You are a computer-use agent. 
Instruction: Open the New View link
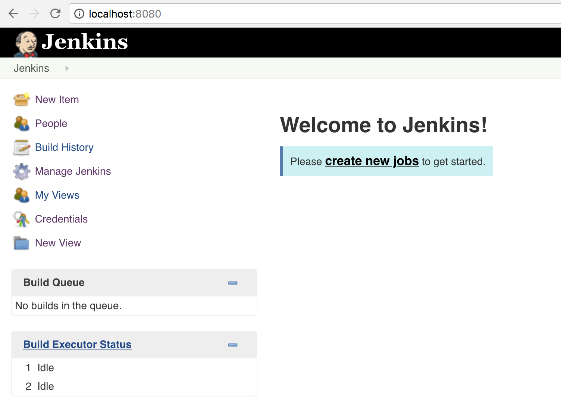58,243
